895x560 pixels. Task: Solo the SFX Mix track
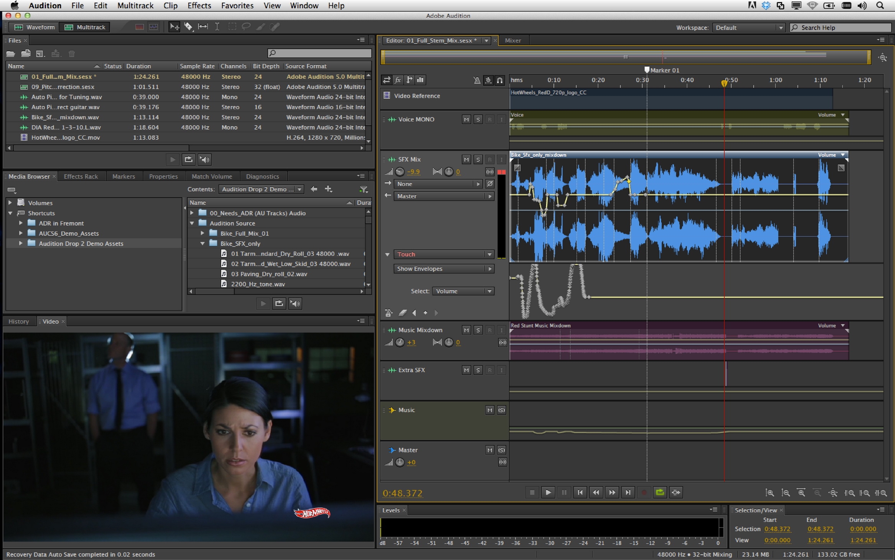coord(478,159)
